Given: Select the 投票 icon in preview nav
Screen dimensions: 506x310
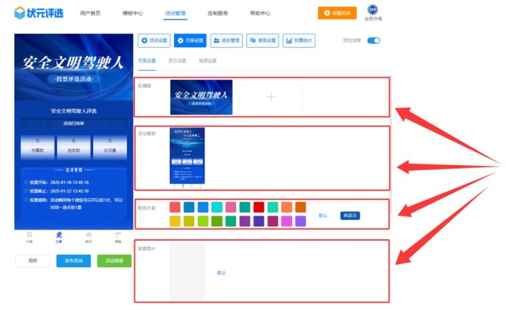Looking at the screenshot, I should tap(59, 236).
